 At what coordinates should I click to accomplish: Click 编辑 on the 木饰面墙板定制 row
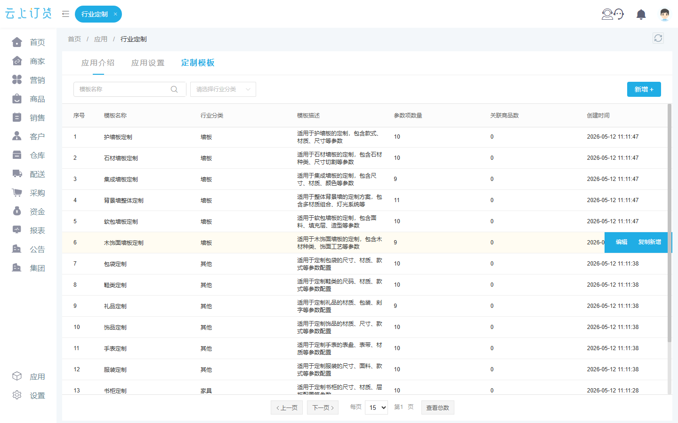(621, 242)
